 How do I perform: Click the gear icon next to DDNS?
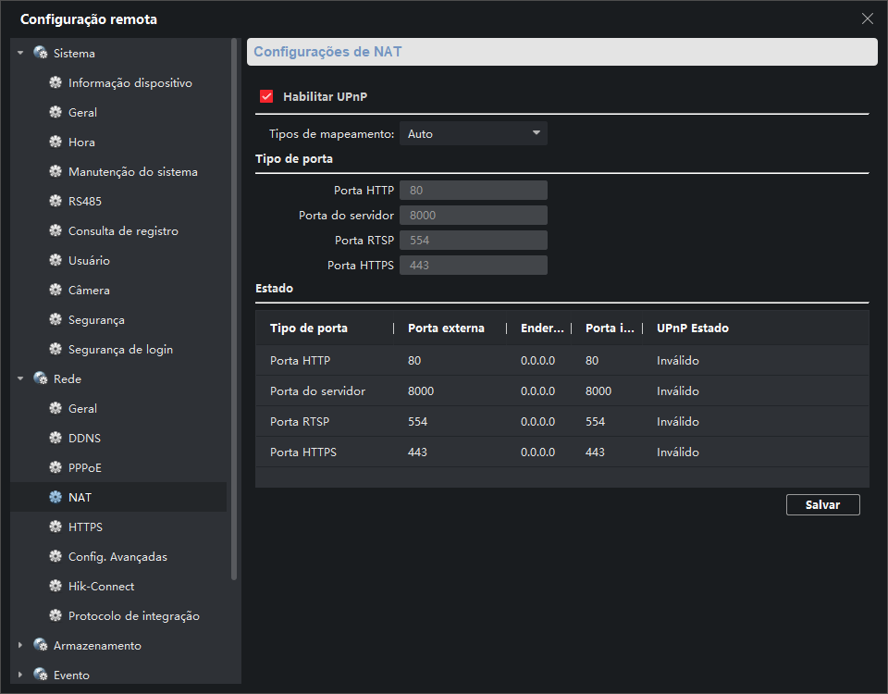coord(55,439)
